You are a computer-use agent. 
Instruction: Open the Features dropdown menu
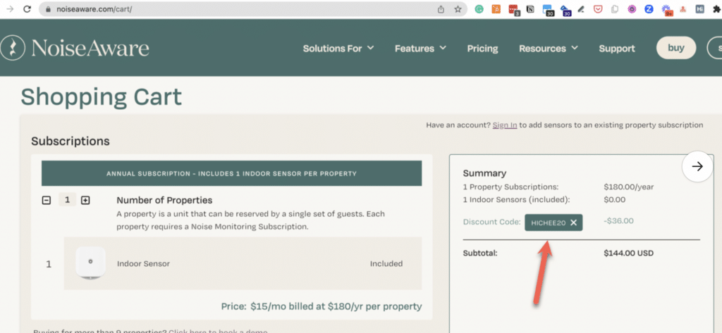click(420, 49)
